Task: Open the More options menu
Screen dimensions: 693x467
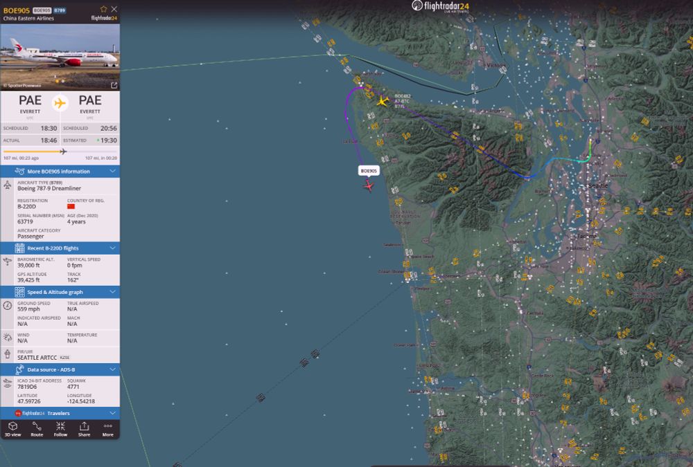Action: pyautogui.click(x=108, y=428)
